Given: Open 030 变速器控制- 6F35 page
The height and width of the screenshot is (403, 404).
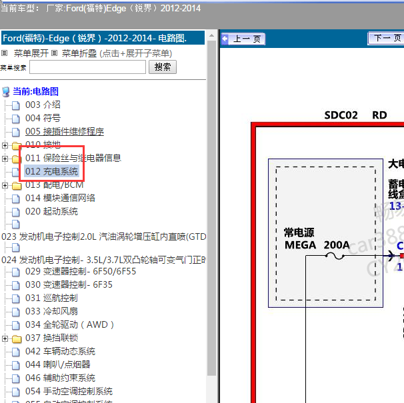Looking at the screenshot, I should tap(69, 285).
